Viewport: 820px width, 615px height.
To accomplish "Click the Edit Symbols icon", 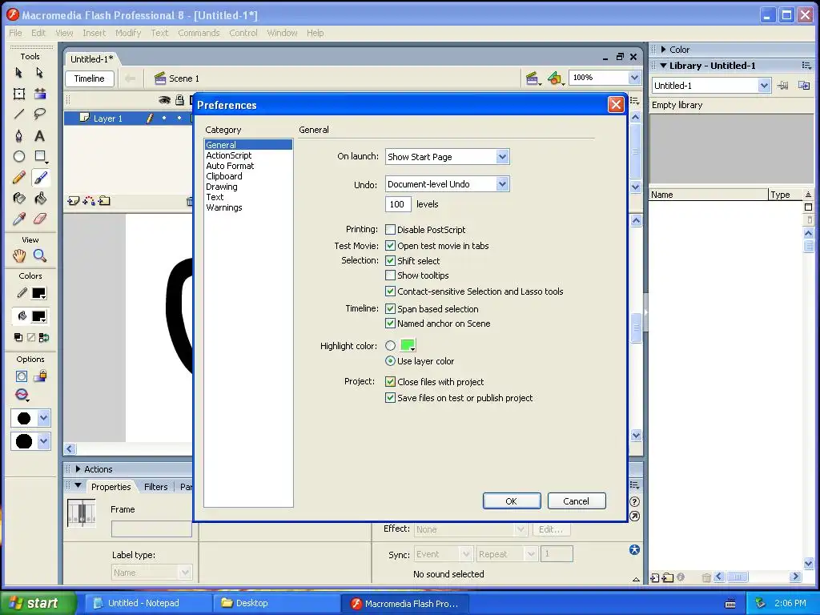I will coord(556,78).
